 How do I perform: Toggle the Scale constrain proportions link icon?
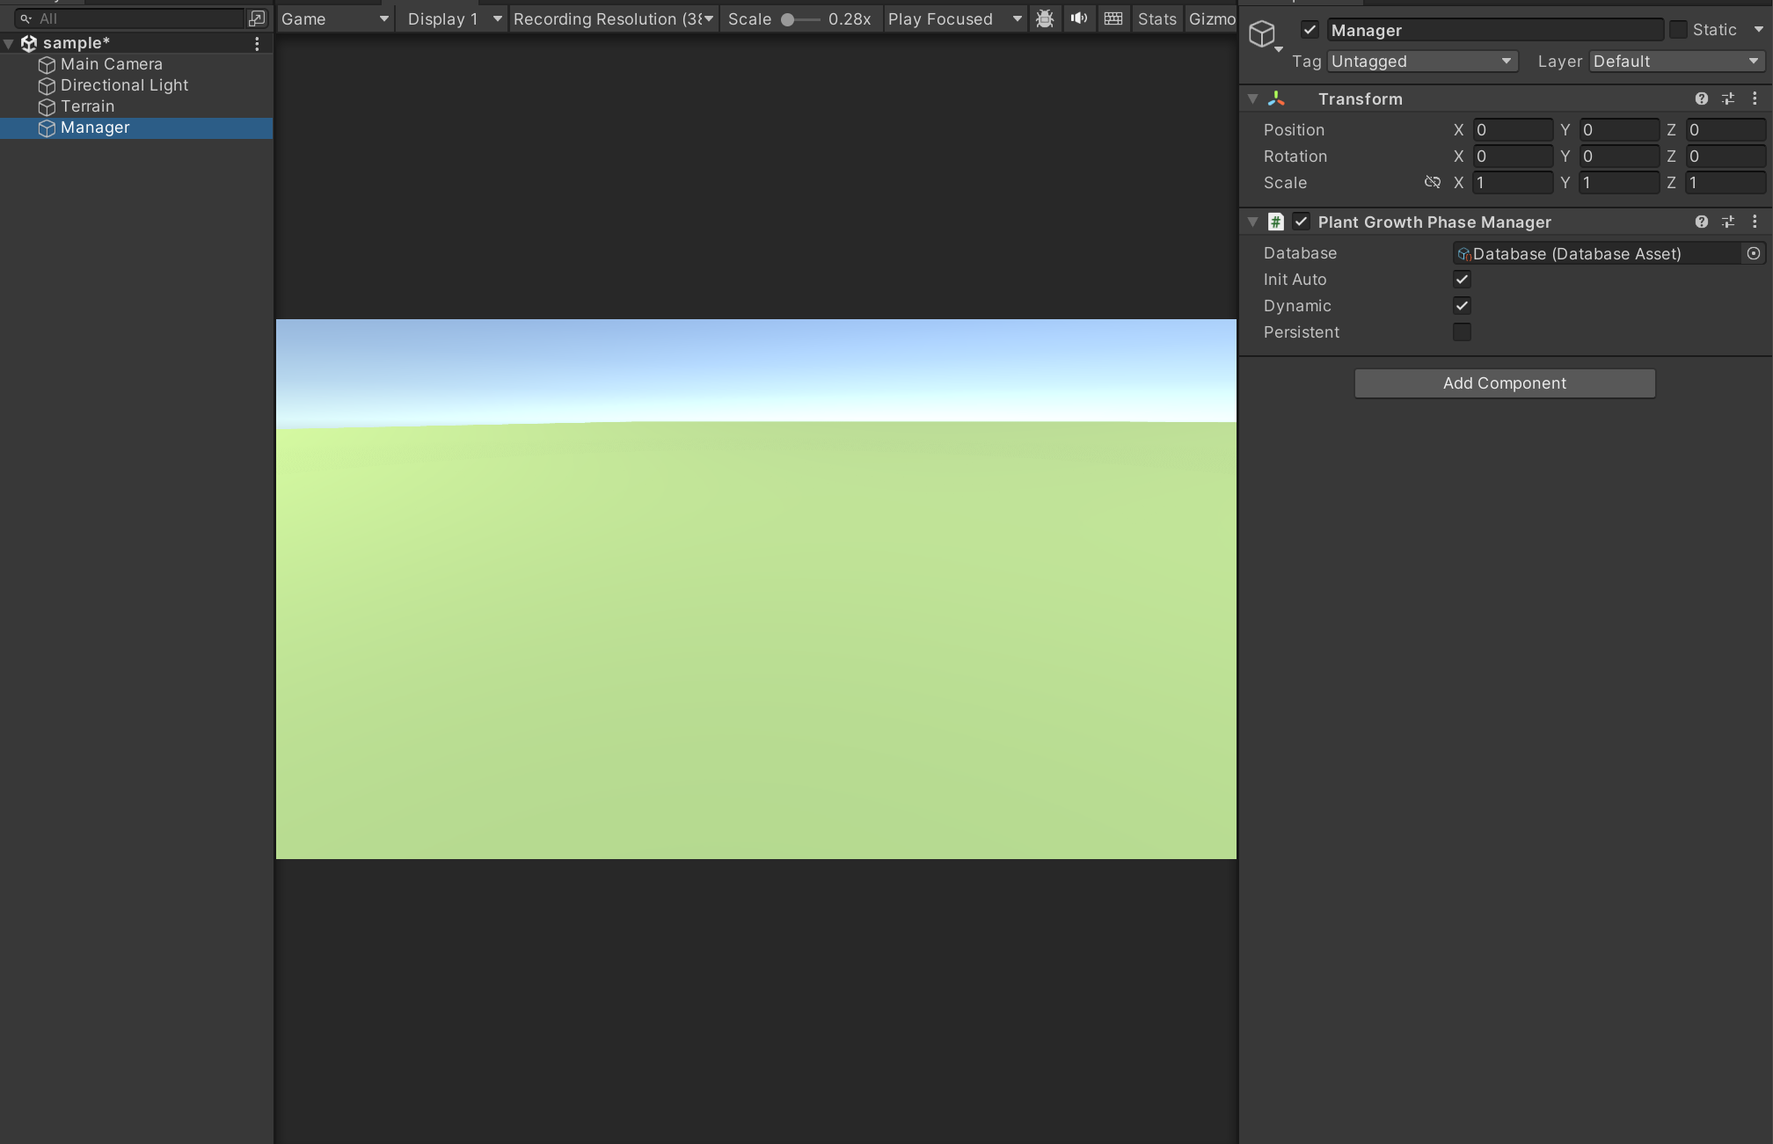point(1433,182)
